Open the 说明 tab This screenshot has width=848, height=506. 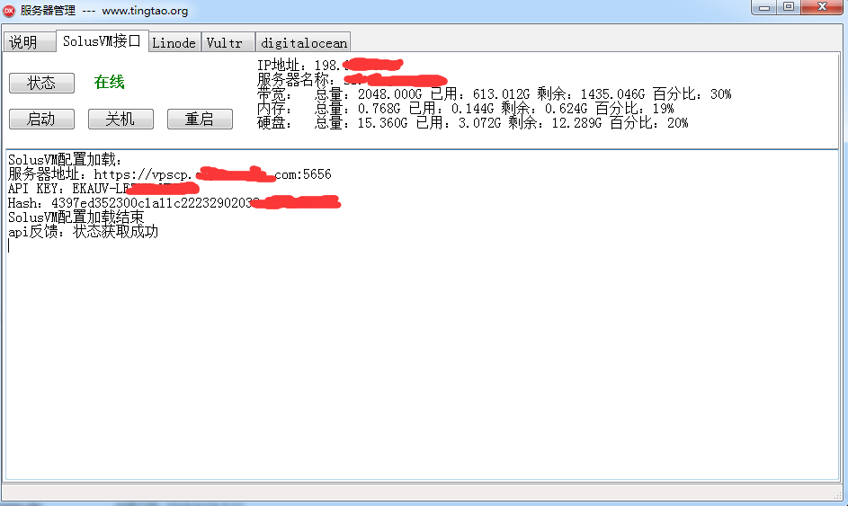[x=30, y=42]
